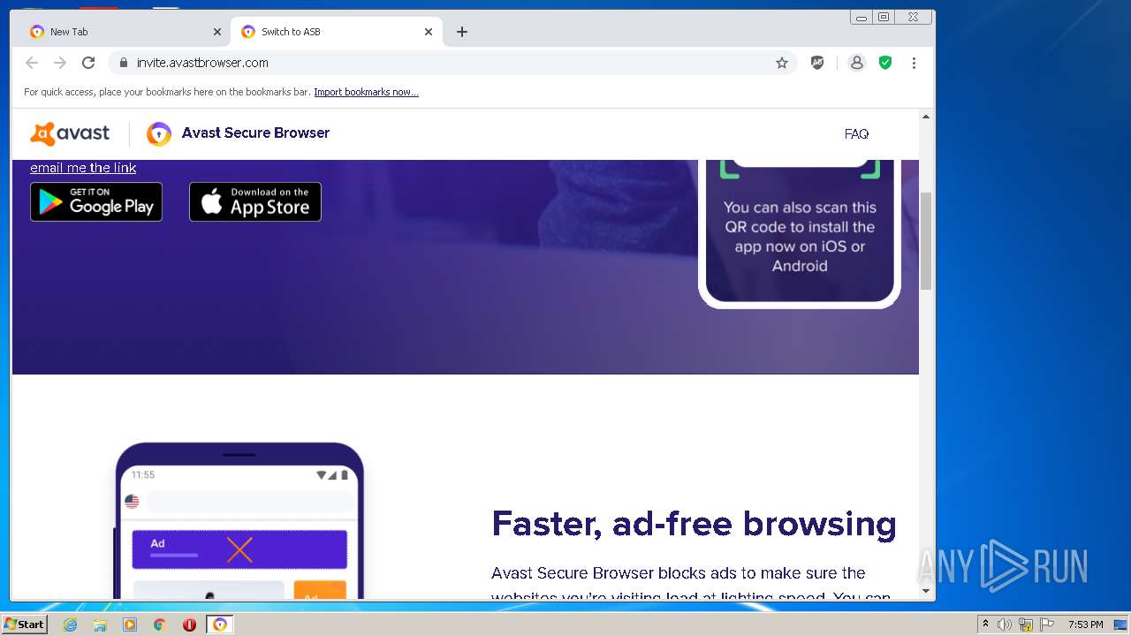This screenshot has height=636, width=1131.
Task: Close the New Tab tab
Action: [x=217, y=32]
